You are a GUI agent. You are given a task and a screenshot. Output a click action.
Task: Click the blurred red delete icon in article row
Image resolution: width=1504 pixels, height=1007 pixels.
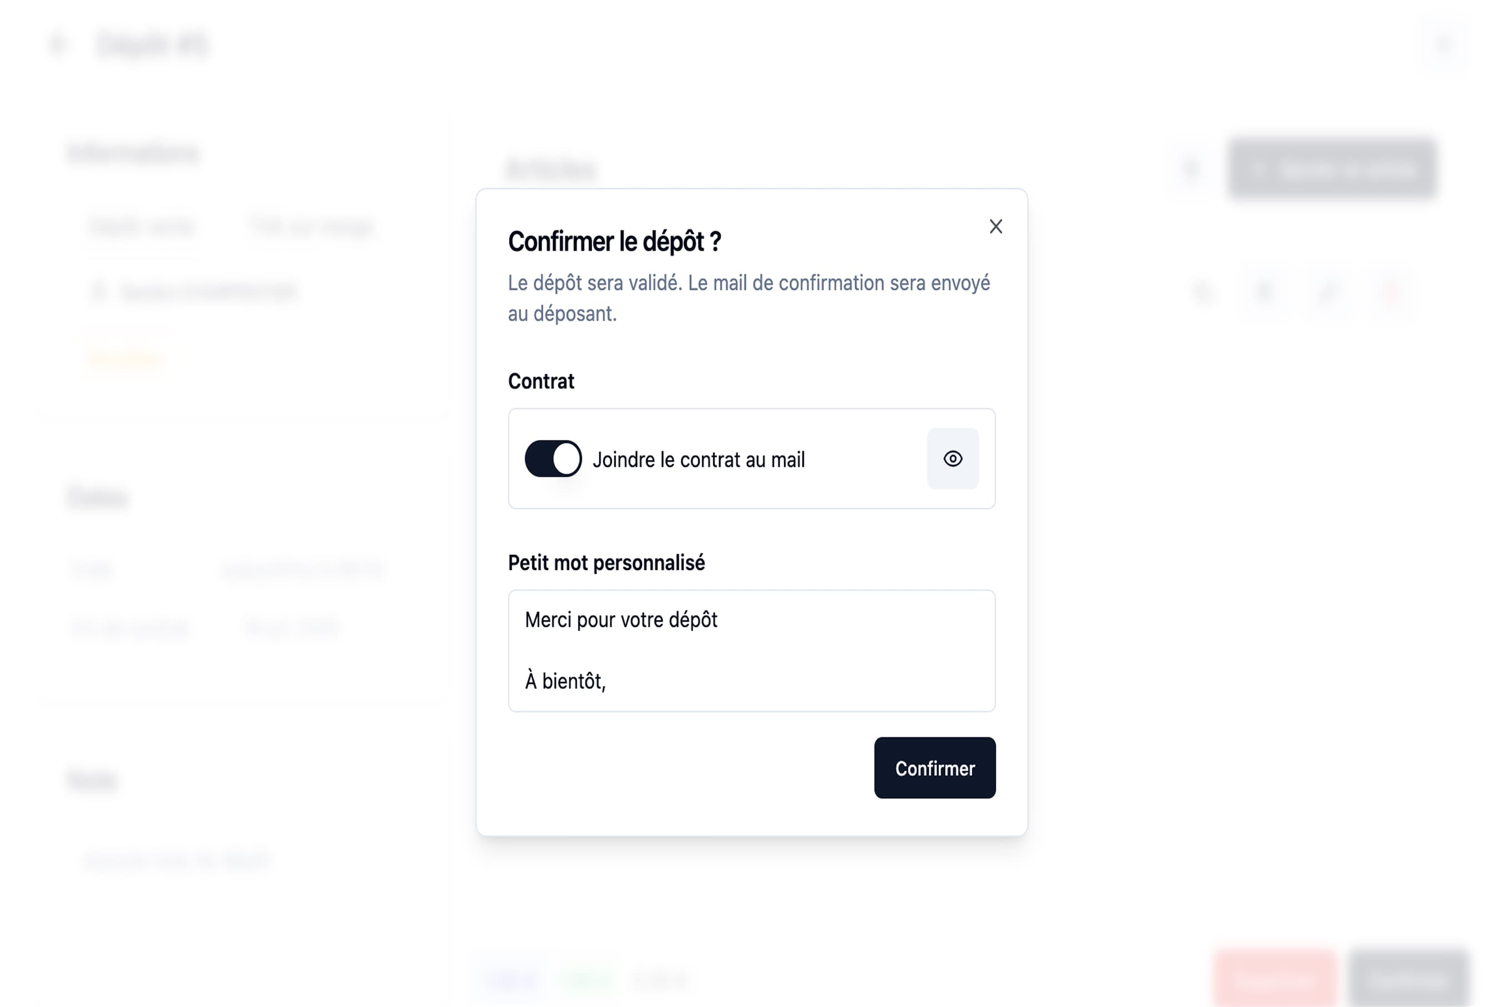1390,292
